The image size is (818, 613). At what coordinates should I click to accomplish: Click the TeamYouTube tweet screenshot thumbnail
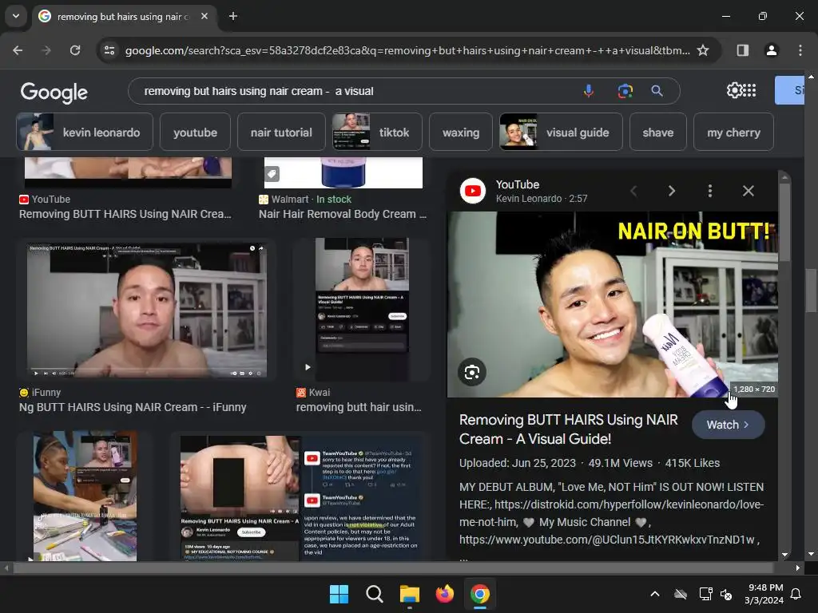click(x=300, y=498)
